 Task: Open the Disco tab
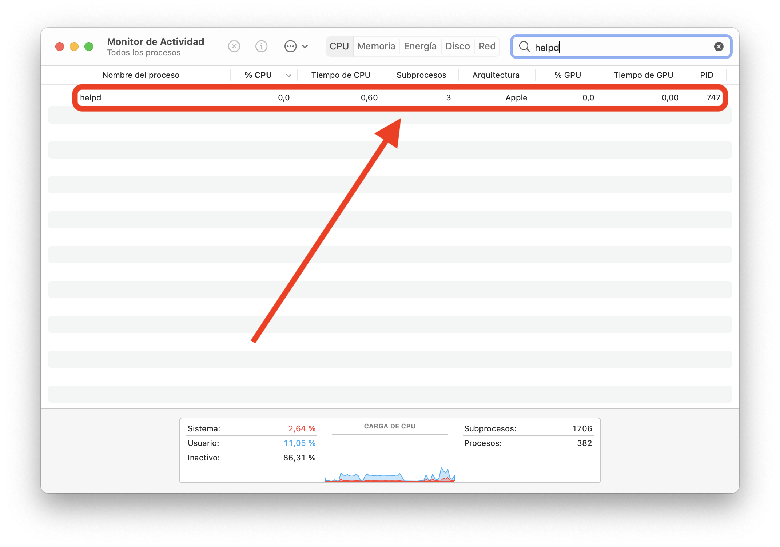[457, 47]
